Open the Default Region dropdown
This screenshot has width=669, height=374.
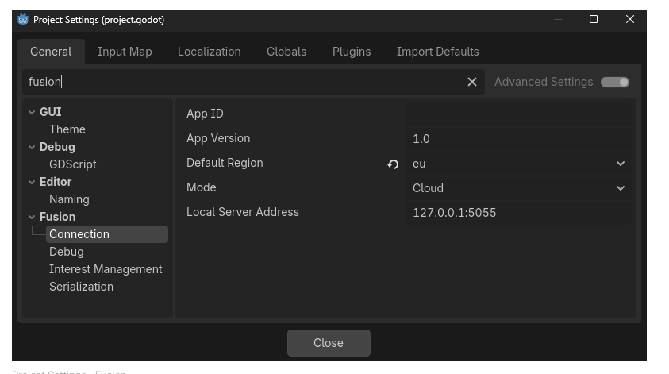519,164
